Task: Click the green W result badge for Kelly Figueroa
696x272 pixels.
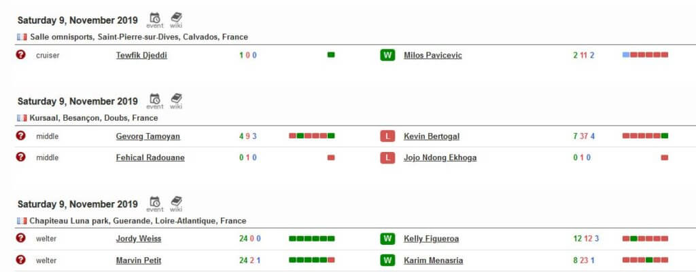Action: click(x=387, y=239)
